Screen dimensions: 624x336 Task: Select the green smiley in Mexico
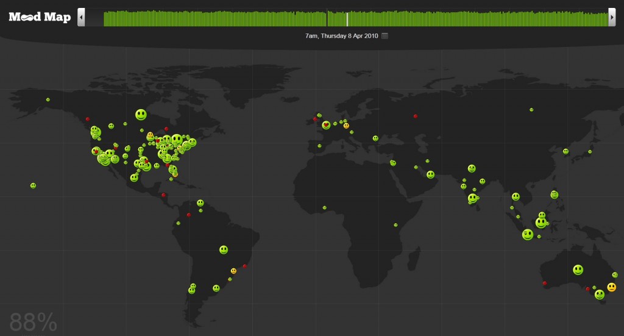pyautogui.click(x=134, y=177)
